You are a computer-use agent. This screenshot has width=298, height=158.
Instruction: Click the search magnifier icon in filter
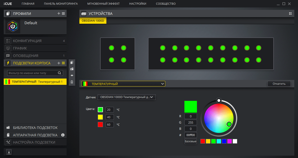(x=59, y=73)
